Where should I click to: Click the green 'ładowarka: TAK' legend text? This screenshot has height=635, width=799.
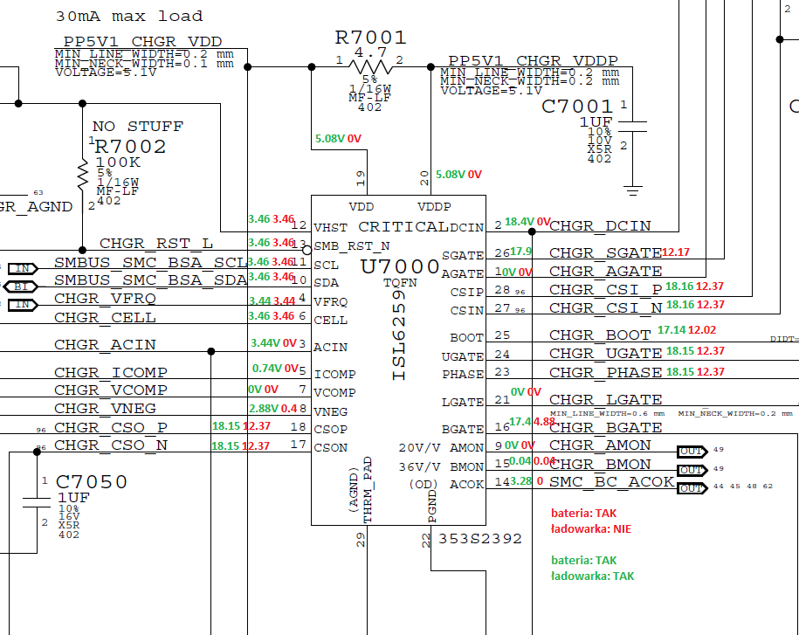point(593,576)
